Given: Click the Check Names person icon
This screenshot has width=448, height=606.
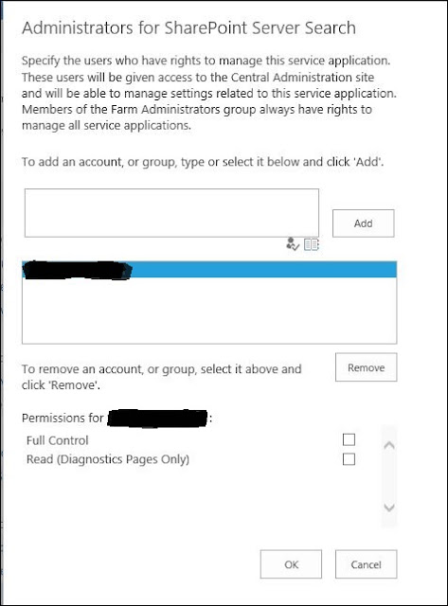Looking at the screenshot, I should (293, 244).
